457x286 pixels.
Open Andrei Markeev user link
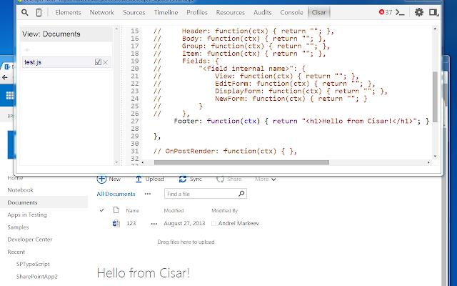tap(238, 223)
